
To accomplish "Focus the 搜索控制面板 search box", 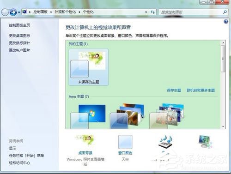I will click(191, 12).
